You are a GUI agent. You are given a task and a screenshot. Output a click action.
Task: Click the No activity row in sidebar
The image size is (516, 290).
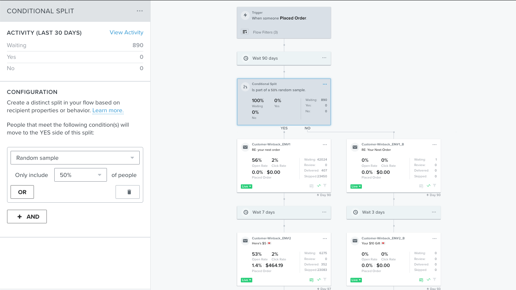(75, 68)
